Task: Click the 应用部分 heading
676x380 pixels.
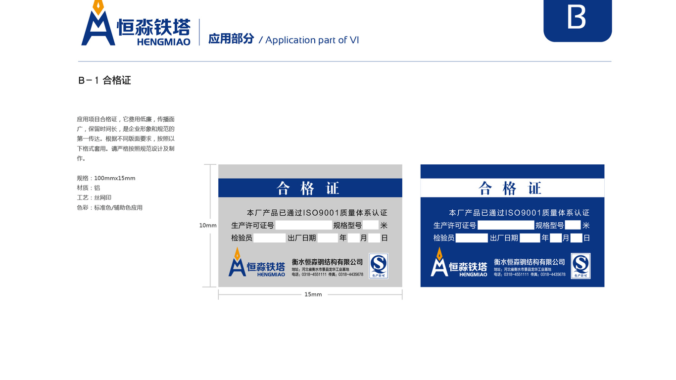Action: pyautogui.click(x=231, y=39)
